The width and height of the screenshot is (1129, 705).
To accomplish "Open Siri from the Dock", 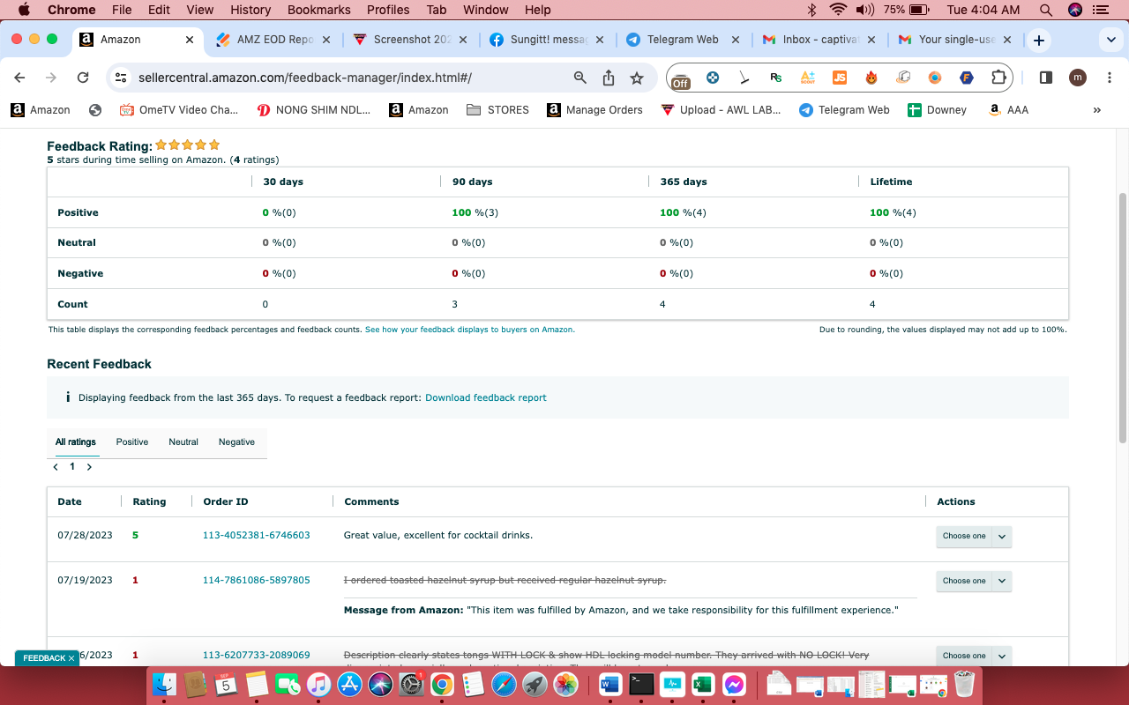I will pos(381,684).
